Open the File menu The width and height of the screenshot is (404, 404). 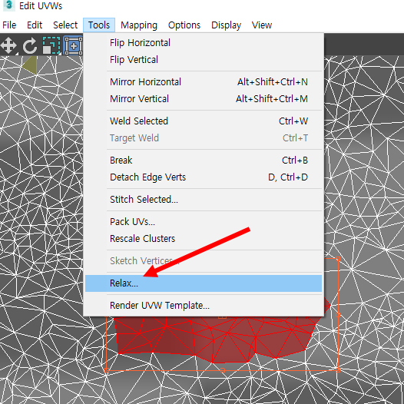(x=9, y=25)
